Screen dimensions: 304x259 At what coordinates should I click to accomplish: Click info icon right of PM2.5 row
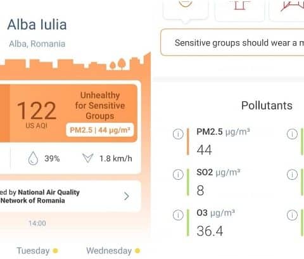coord(292,134)
